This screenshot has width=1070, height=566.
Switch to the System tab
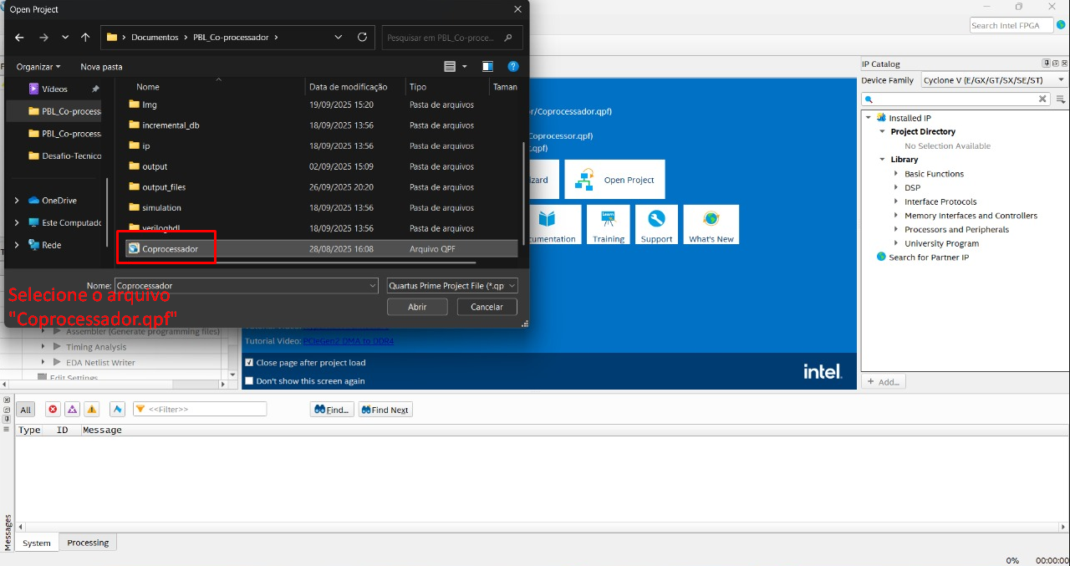pyautogui.click(x=37, y=543)
